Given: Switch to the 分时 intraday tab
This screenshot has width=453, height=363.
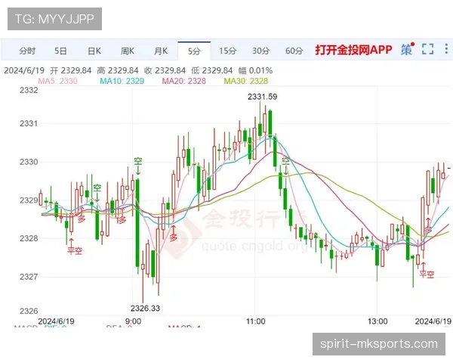Looking at the screenshot, I should click(x=26, y=51).
